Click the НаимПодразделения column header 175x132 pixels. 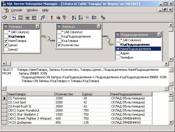click(x=131, y=94)
